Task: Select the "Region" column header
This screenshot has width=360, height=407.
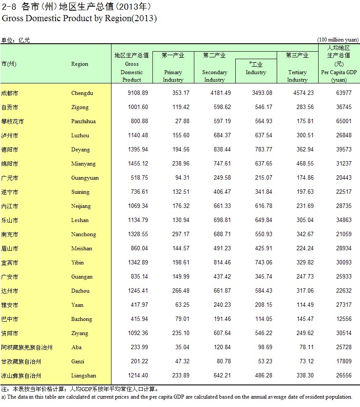Action: [80, 64]
